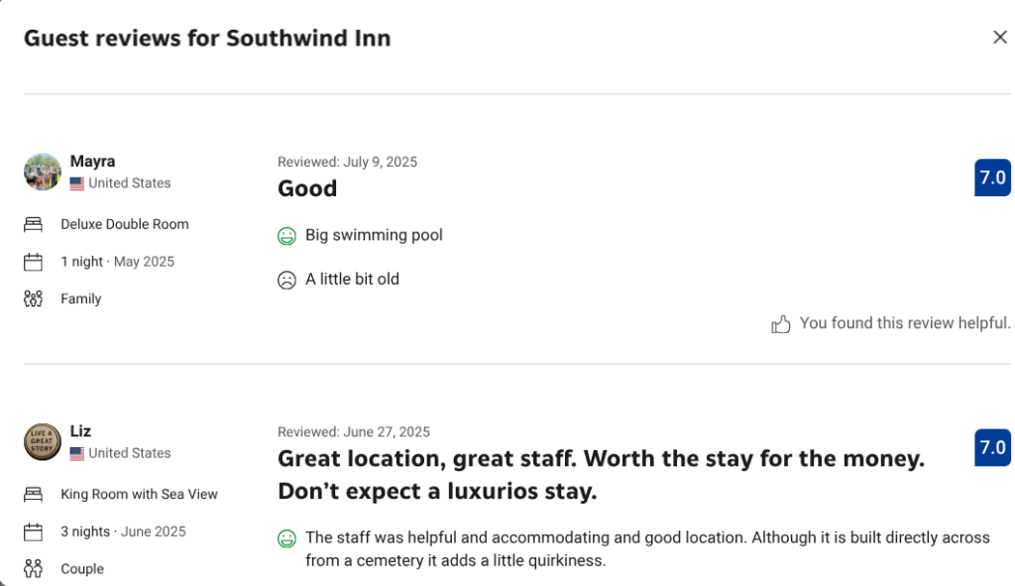Click the thumbs-up helpful icon
Image resolution: width=1015 pixels, height=586 pixels.
[x=781, y=324]
